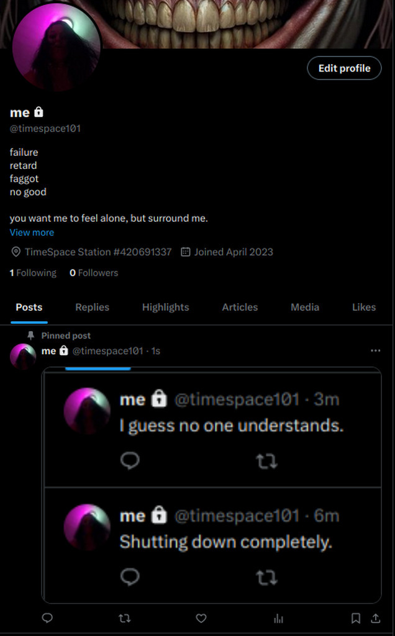Open the pinned post's more options menu

(x=375, y=351)
